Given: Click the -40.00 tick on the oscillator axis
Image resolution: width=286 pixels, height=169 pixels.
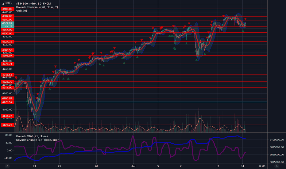Looking at the screenshot, I should [x=8, y=158].
